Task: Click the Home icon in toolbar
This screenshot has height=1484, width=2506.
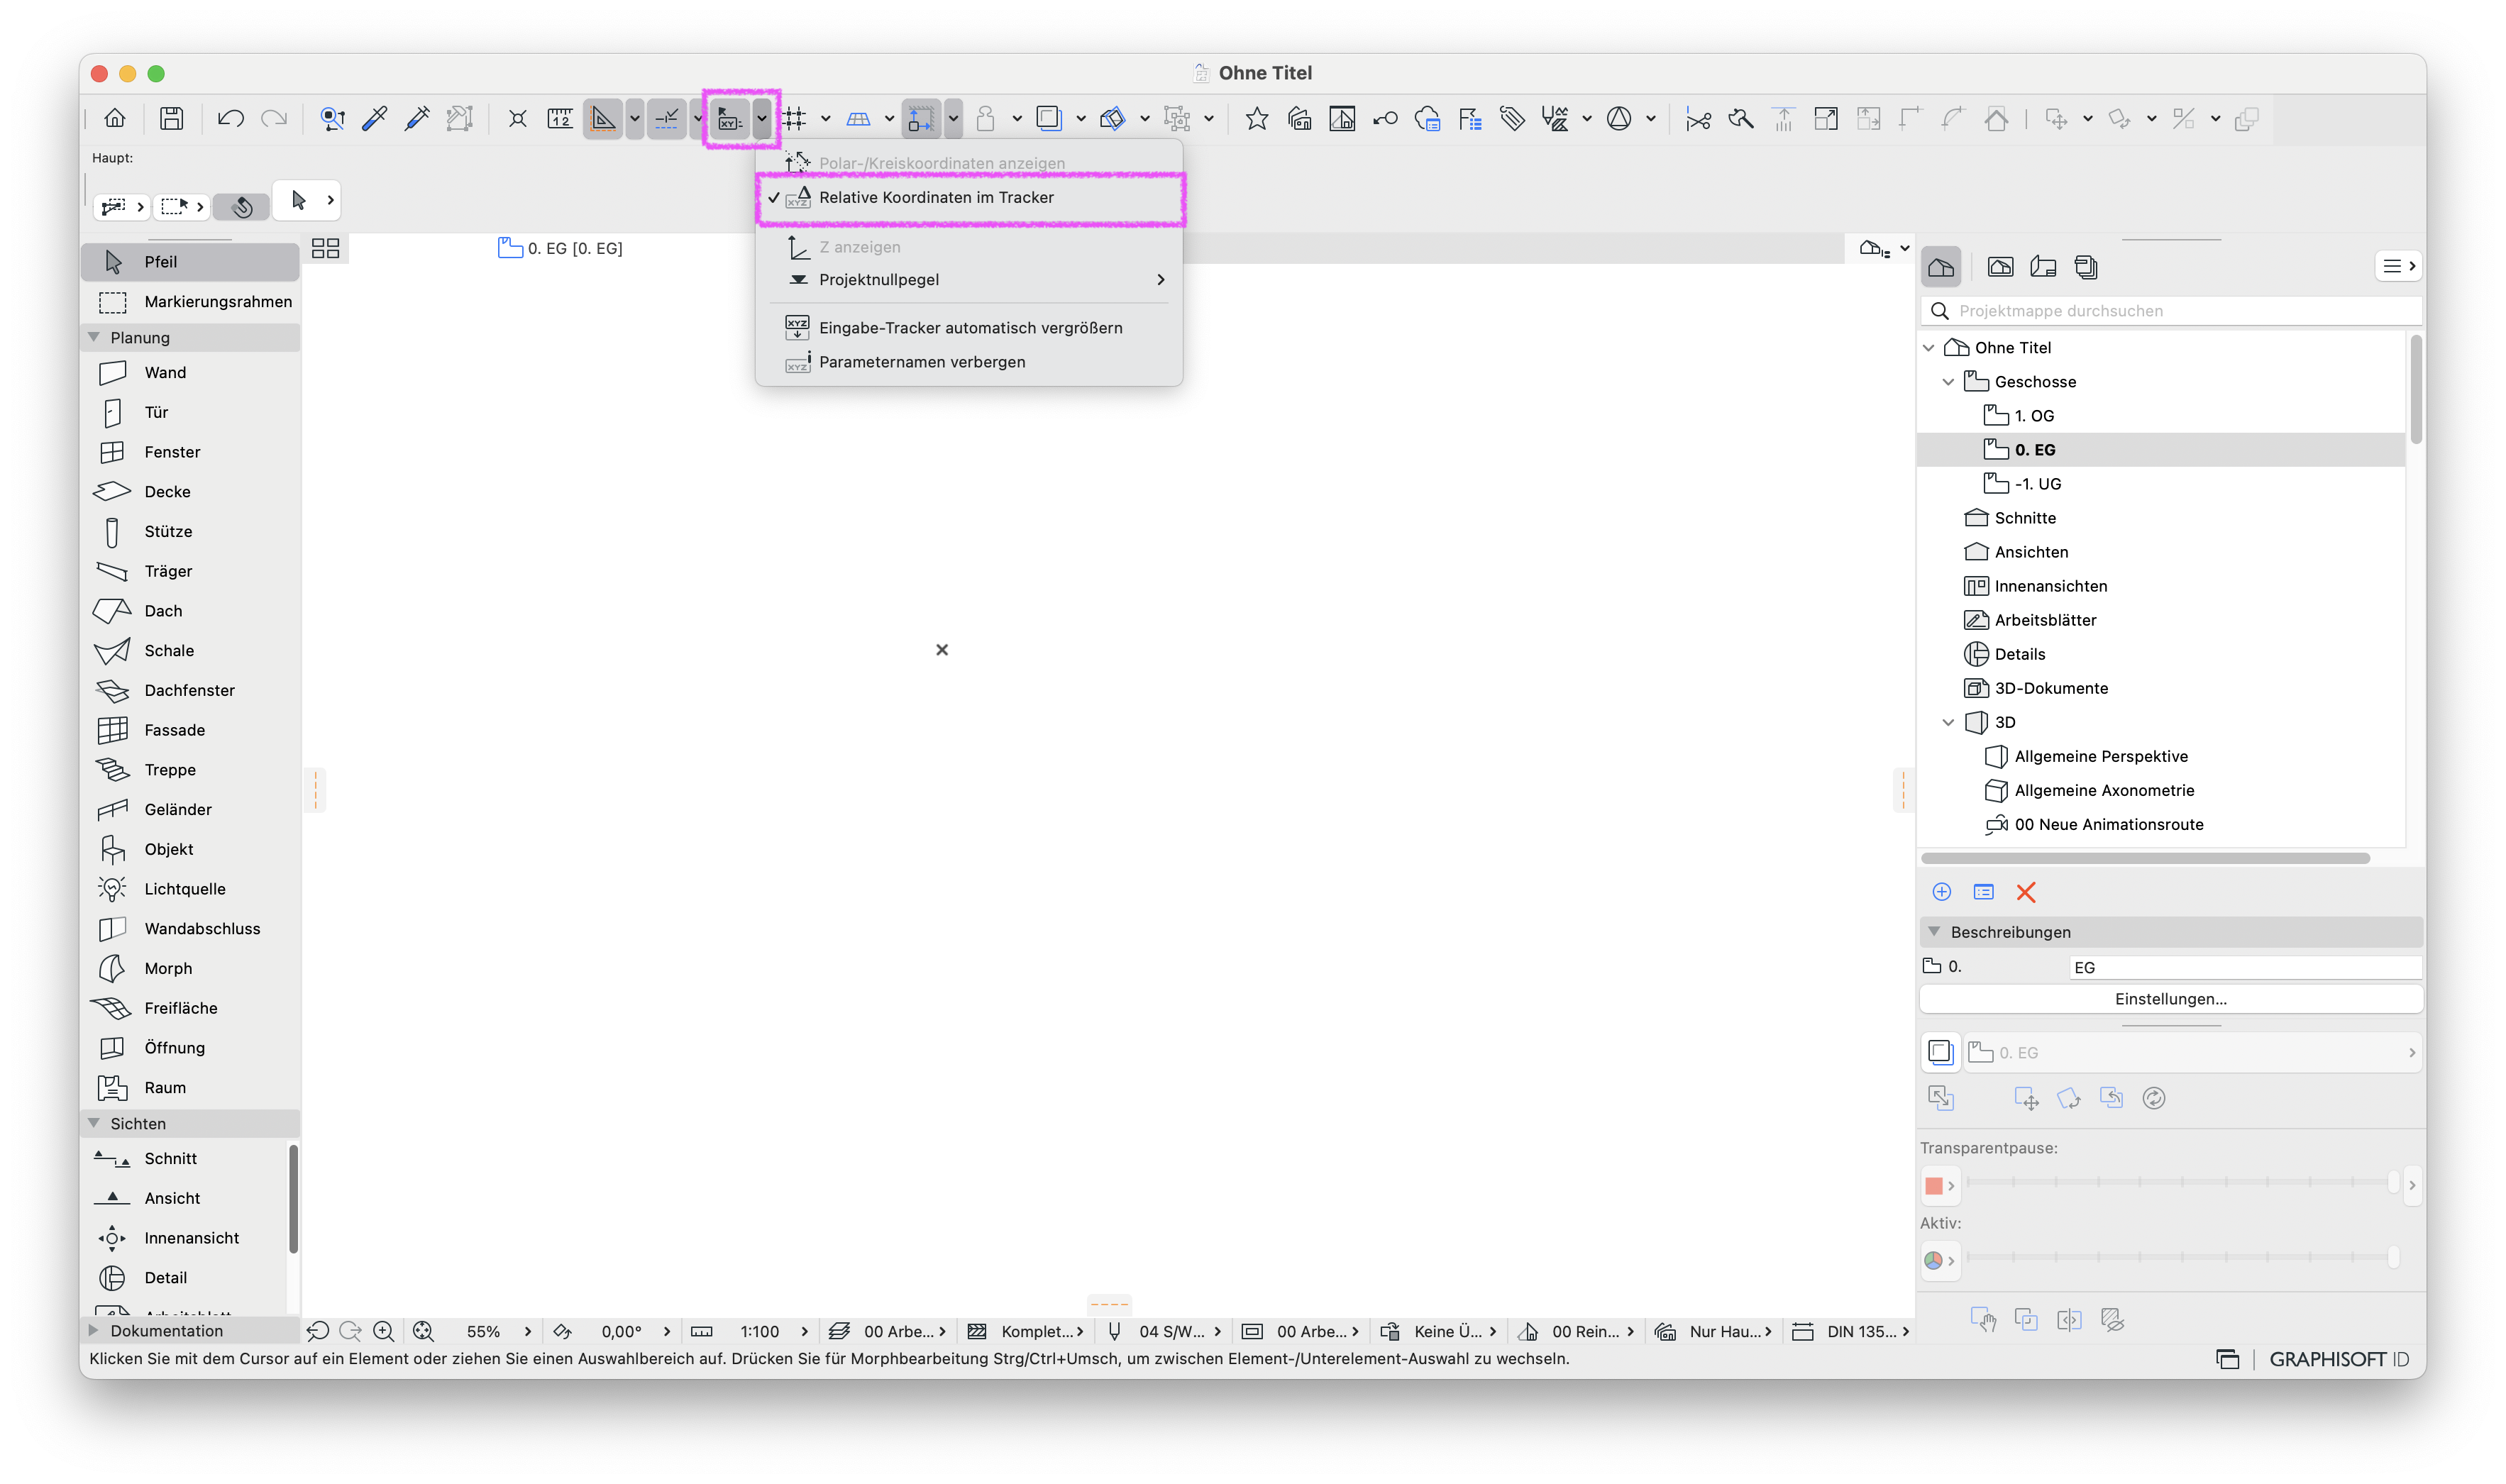Action: point(115,119)
